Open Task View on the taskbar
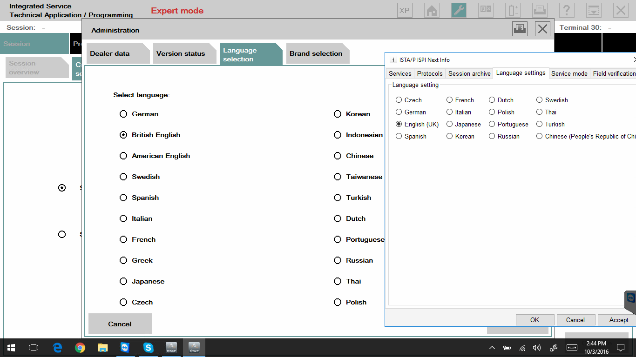The width and height of the screenshot is (636, 357). click(x=34, y=348)
